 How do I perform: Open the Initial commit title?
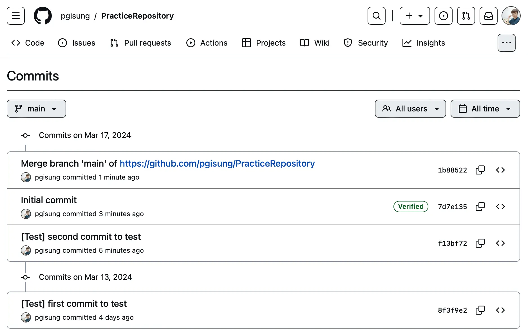click(x=49, y=200)
